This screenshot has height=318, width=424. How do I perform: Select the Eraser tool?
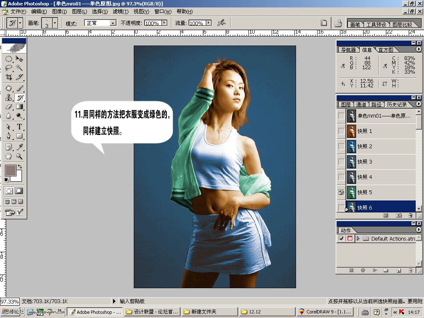(9, 107)
